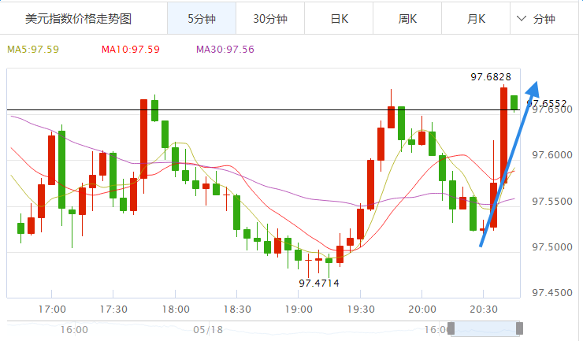
Task: Click the 97.6828 high price label
Action: pyautogui.click(x=491, y=77)
